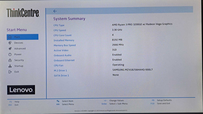Click the Security padlock icon
Screen dimensions: 203x114
(10, 60)
